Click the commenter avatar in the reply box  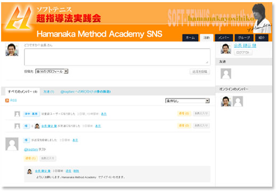(x=30, y=171)
